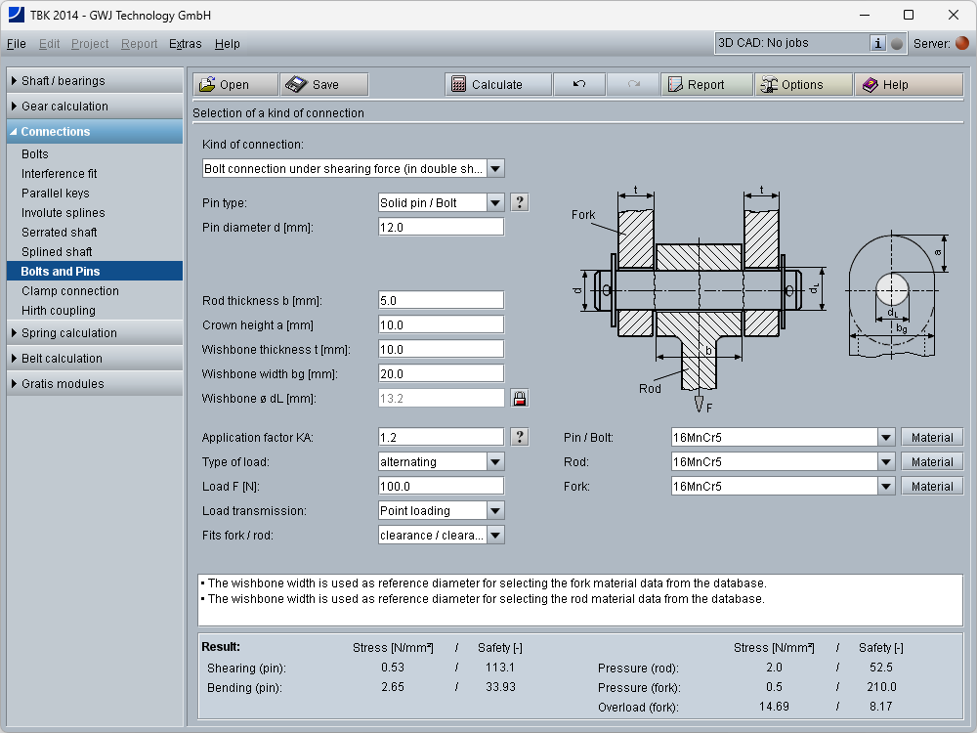Click the Pin diameter d input field
The image size is (977, 733).
(441, 227)
